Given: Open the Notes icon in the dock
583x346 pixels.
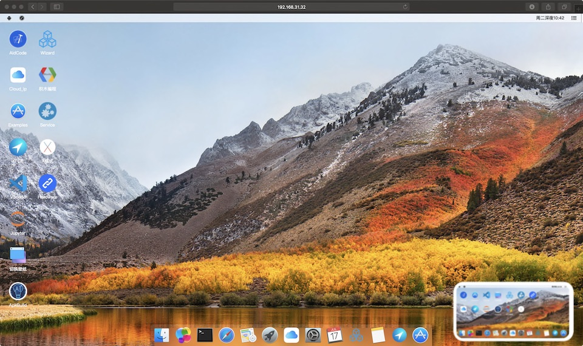Looking at the screenshot, I should (x=377, y=335).
